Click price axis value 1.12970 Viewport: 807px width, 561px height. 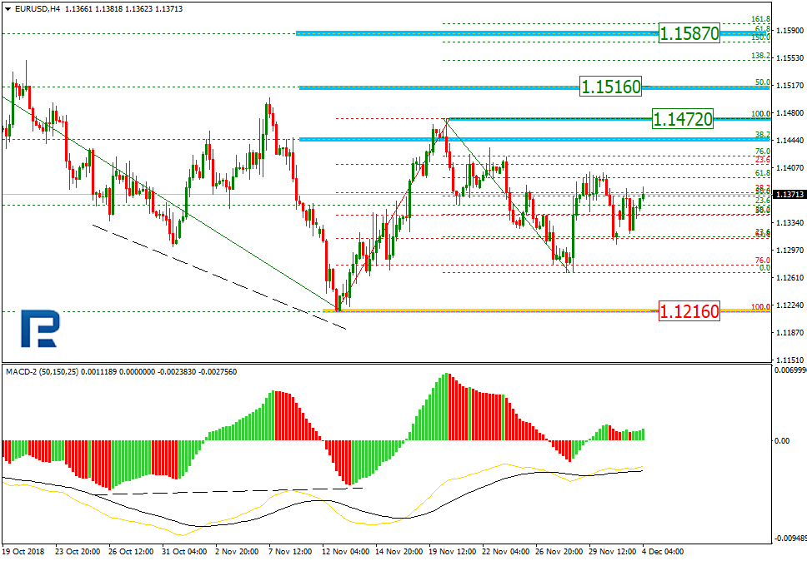click(x=790, y=251)
